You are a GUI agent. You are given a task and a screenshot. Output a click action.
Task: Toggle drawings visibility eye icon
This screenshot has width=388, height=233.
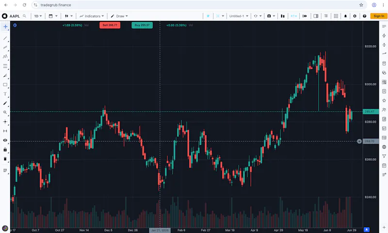click(x=5, y=140)
